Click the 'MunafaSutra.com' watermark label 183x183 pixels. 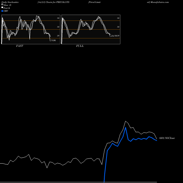[x=160, y=2]
